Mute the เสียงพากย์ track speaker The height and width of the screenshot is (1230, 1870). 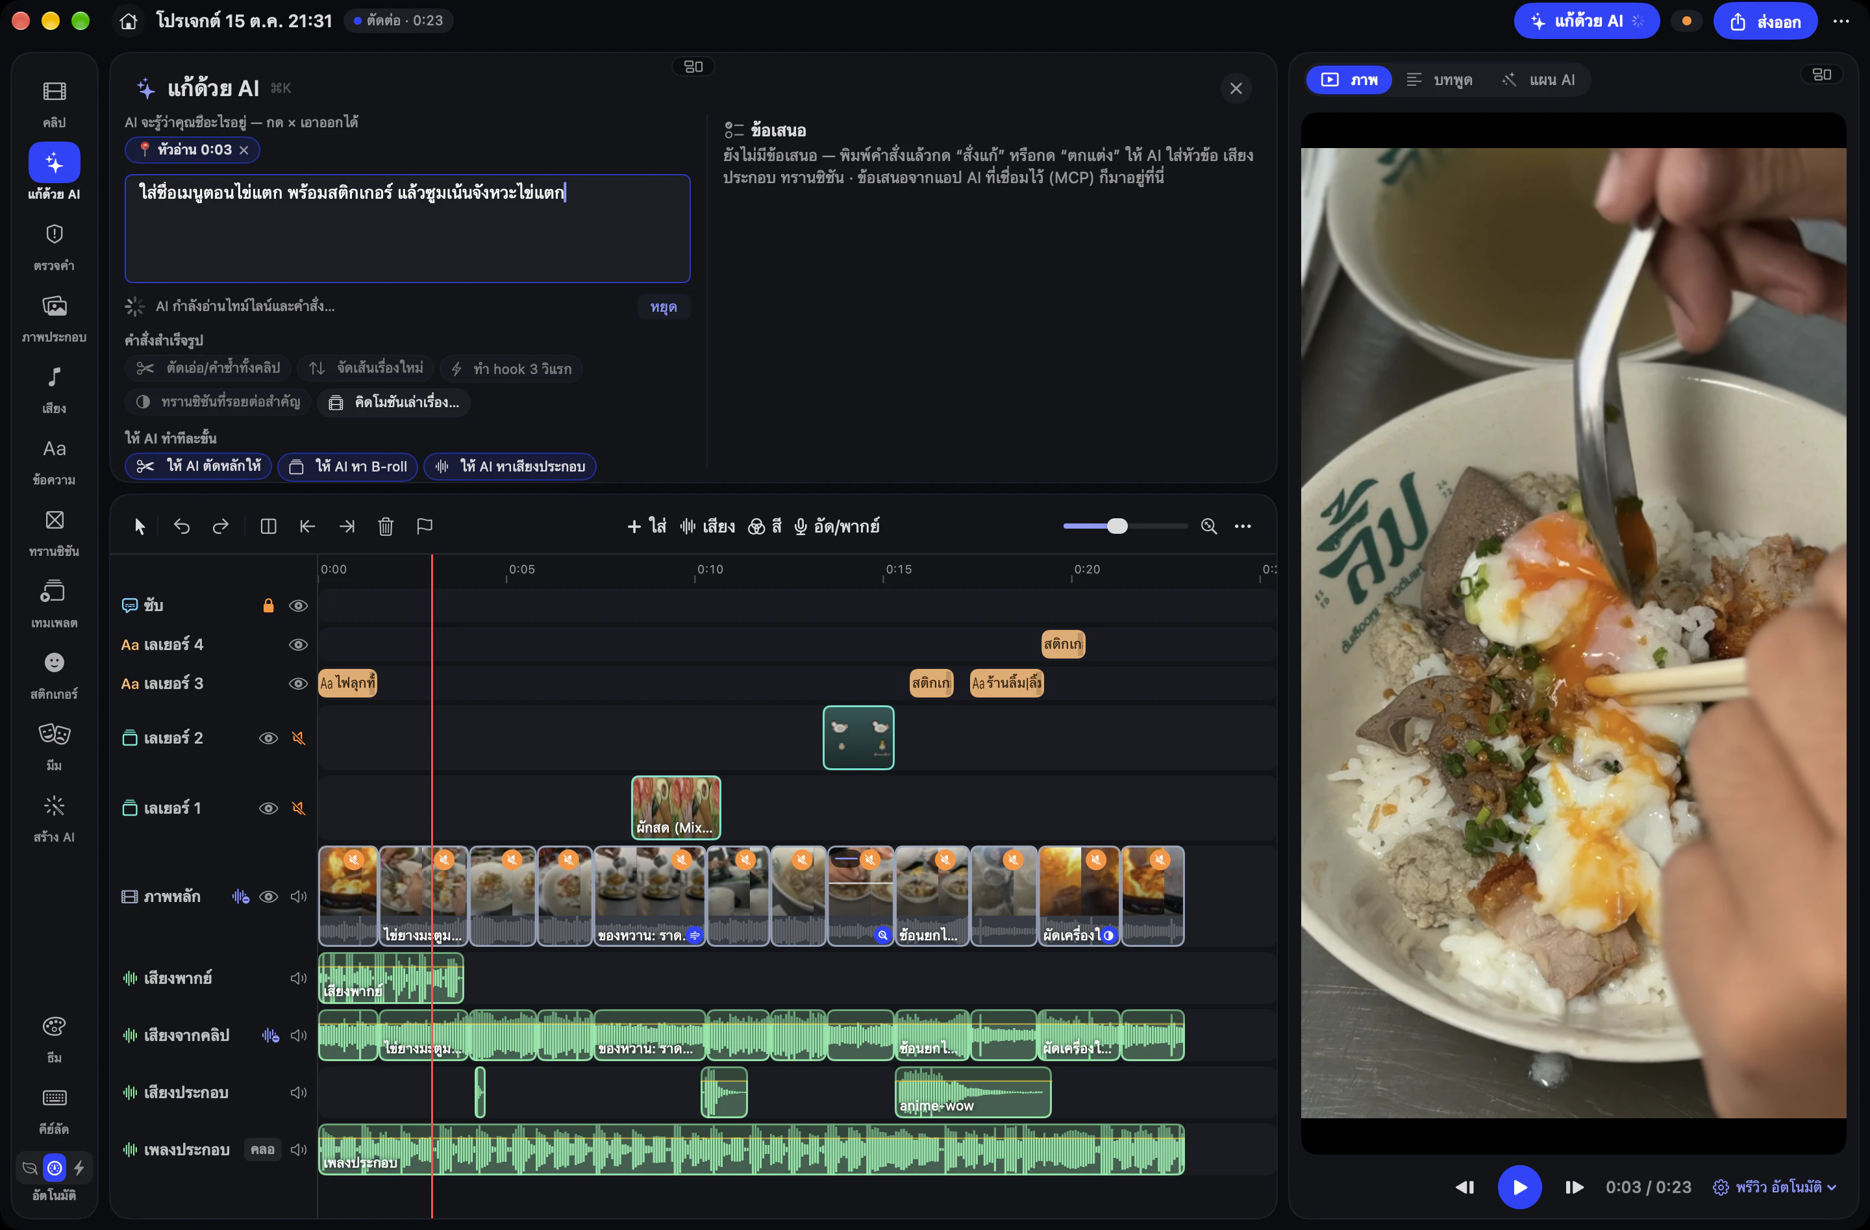click(x=298, y=978)
